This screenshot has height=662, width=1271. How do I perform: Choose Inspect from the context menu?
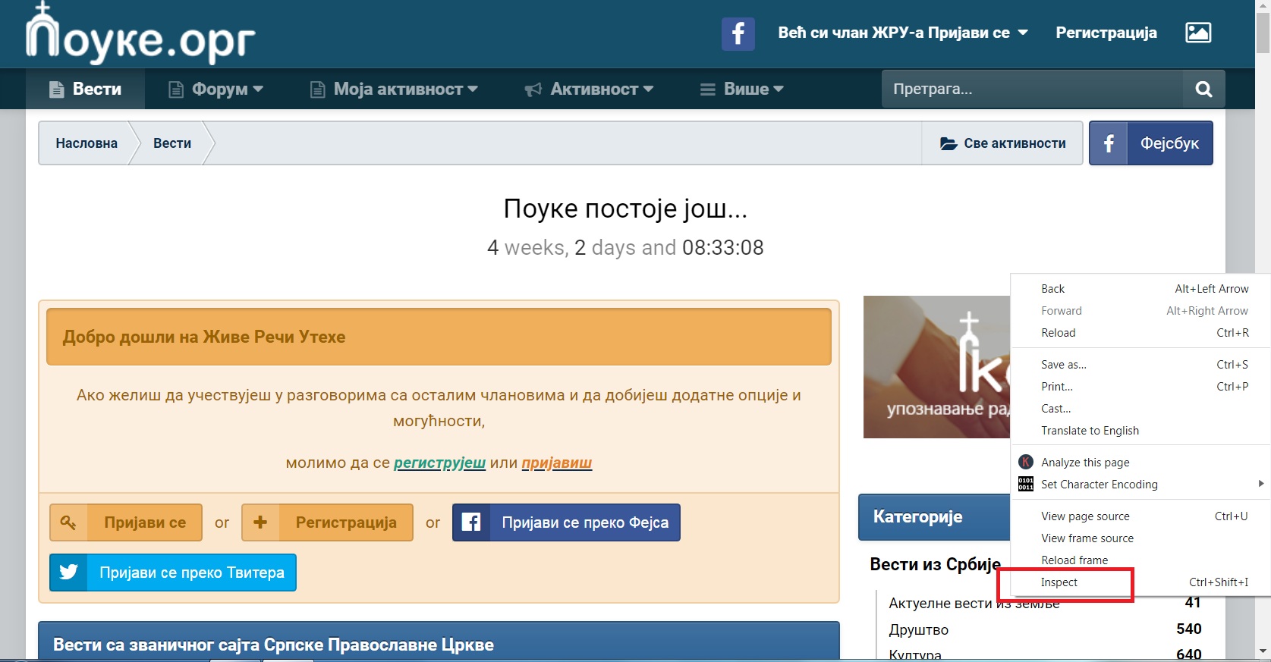tap(1141, 582)
